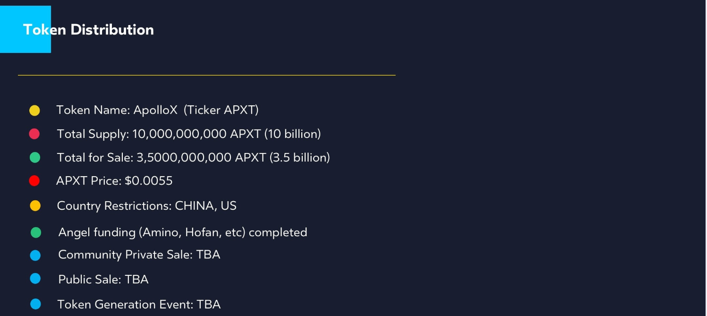Select the Community Private Sale: TBA text

(x=139, y=255)
